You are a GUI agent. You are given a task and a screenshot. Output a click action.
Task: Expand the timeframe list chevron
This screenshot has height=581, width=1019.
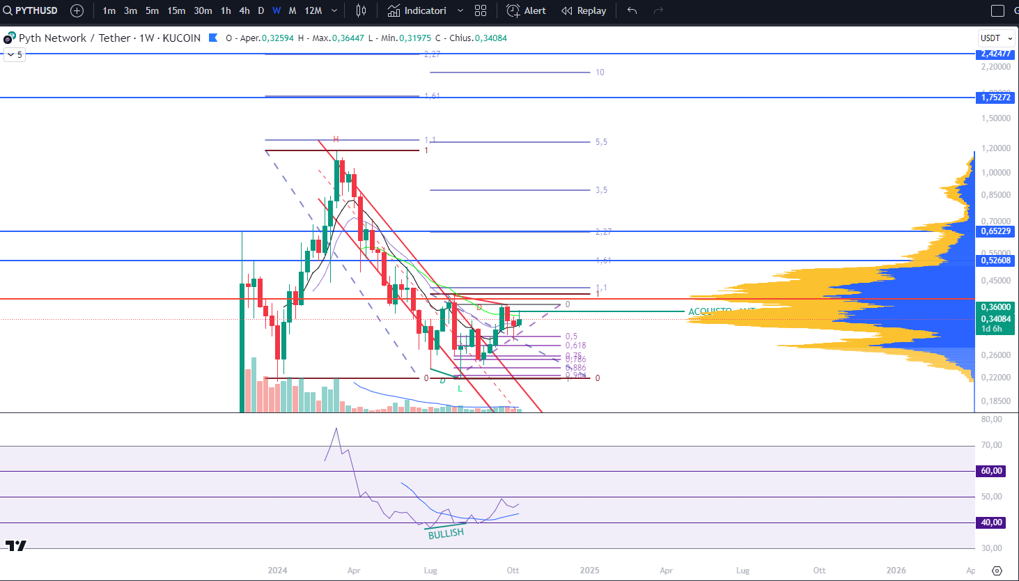[334, 10]
